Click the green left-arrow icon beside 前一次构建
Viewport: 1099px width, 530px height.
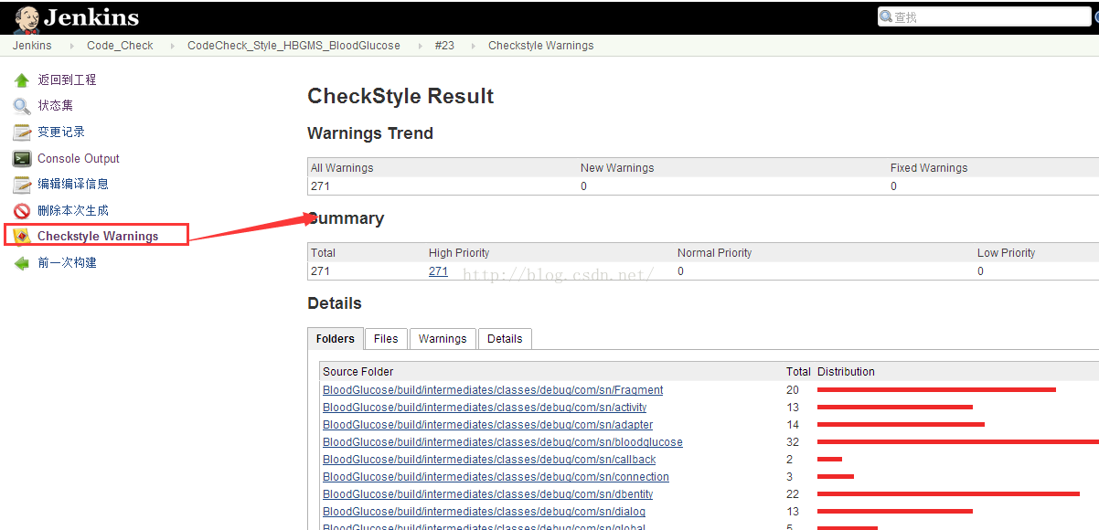pos(22,263)
